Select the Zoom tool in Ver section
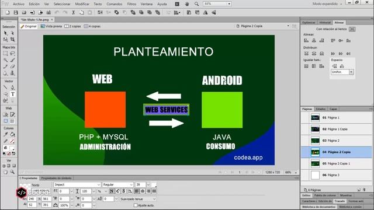The height and width of the screenshot is (210, 374). [x=12, y=172]
